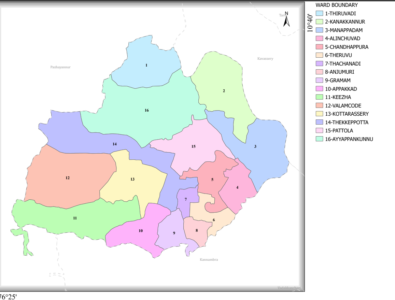Click ward number 6 on the map
The image size is (395, 300).
click(214, 220)
